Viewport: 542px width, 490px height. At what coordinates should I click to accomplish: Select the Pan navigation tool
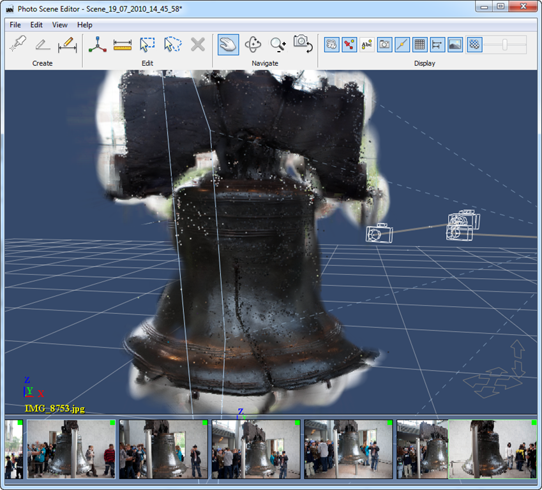pos(229,45)
